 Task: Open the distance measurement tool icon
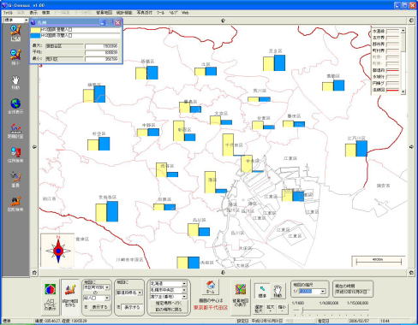click(15, 131)
